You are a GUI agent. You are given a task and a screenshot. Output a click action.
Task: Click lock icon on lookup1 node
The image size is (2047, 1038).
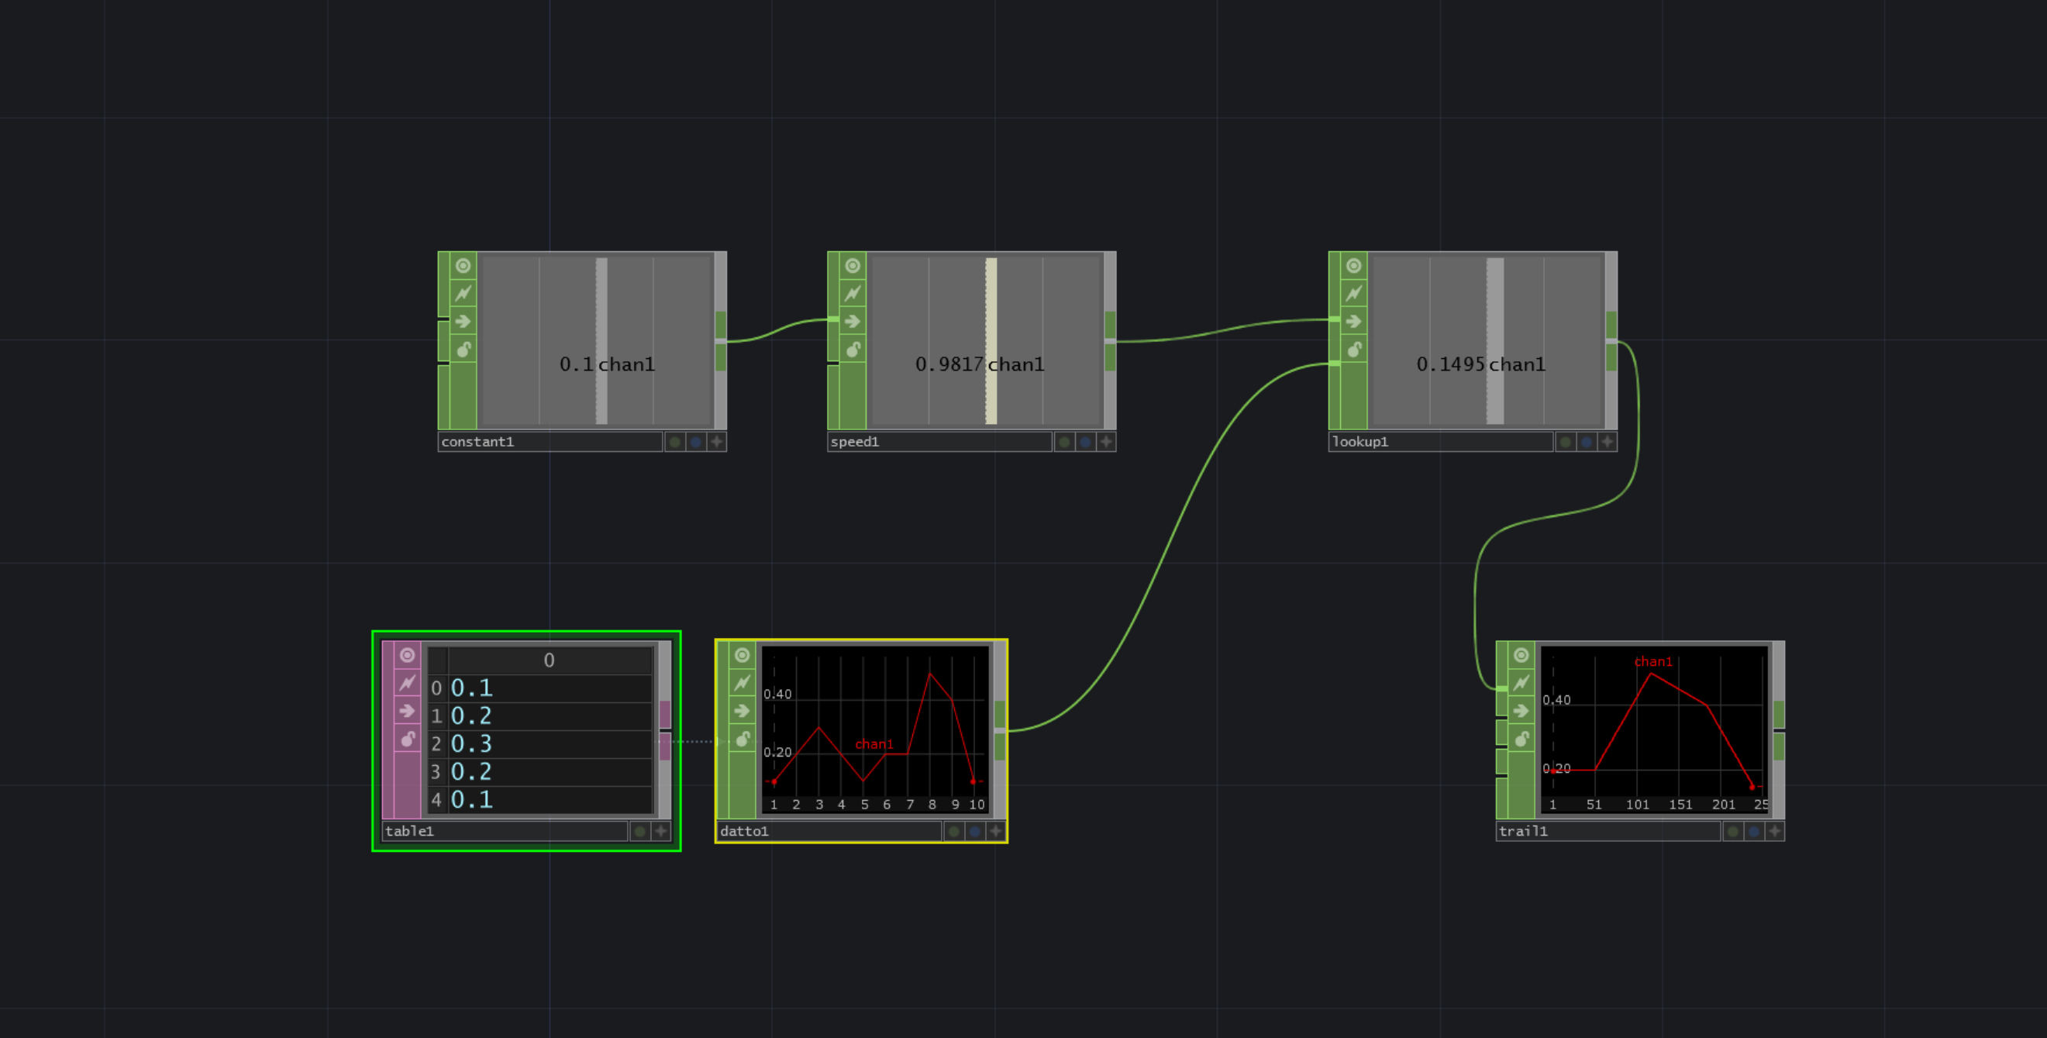[x=1354, y=349]
